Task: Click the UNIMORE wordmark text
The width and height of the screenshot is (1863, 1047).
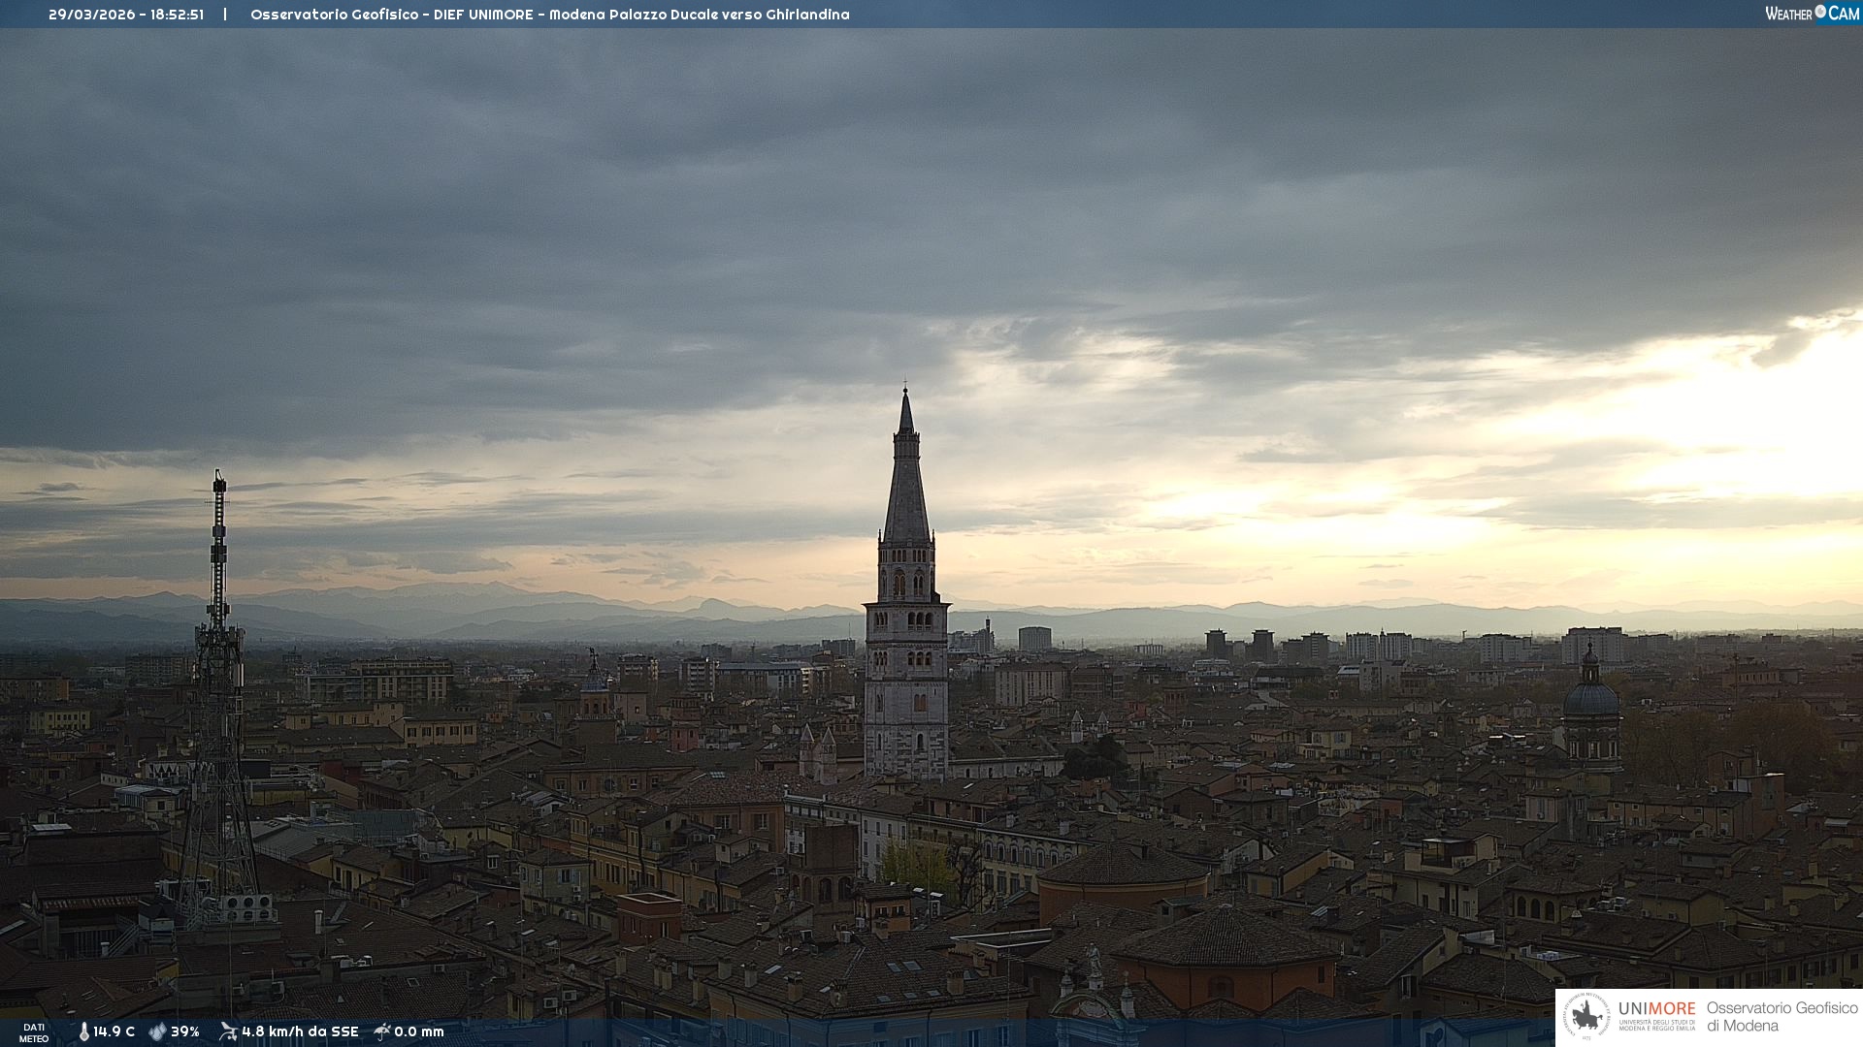Action: pos(1656,1009)
